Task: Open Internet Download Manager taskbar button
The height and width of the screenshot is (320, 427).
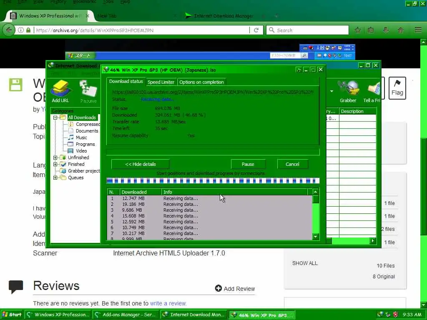Action: click(193, 315)
